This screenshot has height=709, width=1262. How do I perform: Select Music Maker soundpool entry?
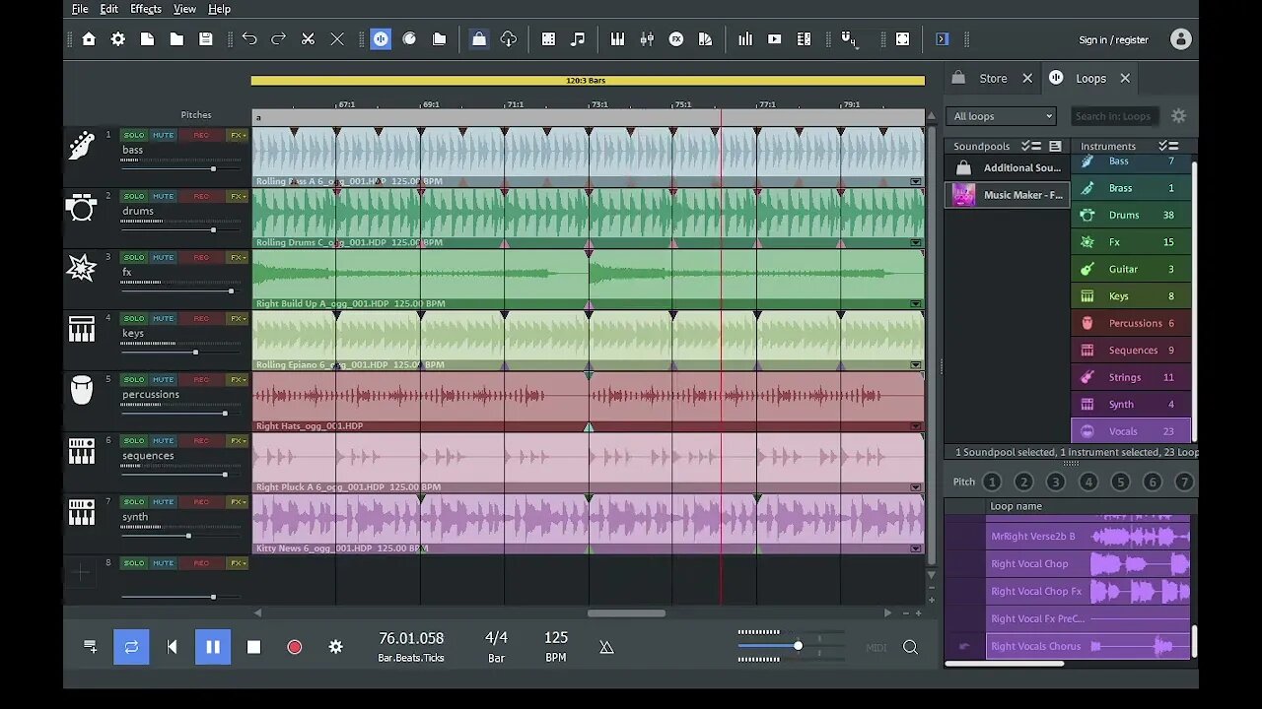tap(1008, 195)
